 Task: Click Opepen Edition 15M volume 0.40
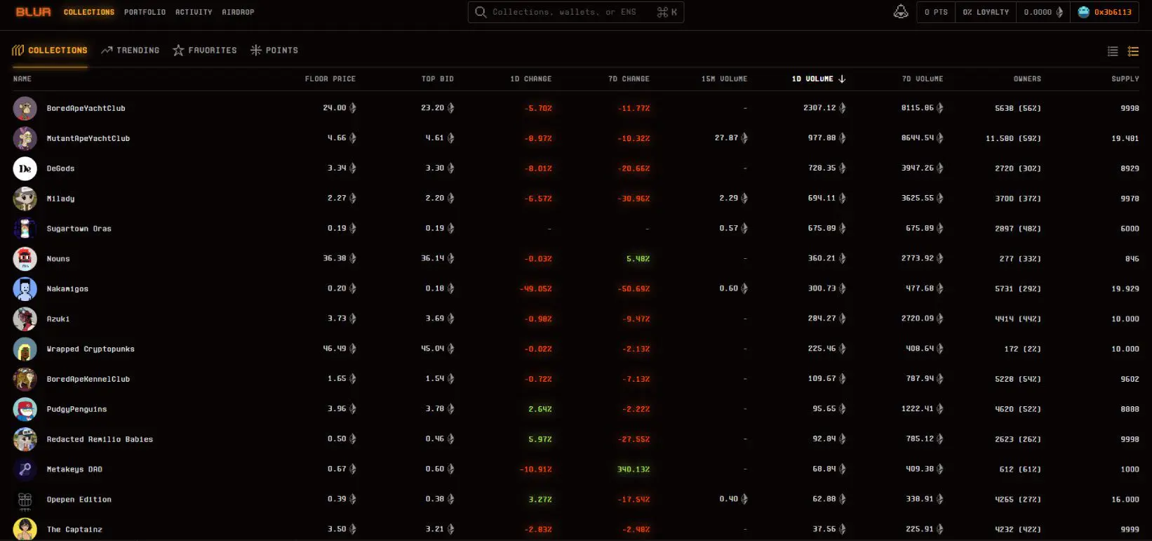tap(733, 500)
